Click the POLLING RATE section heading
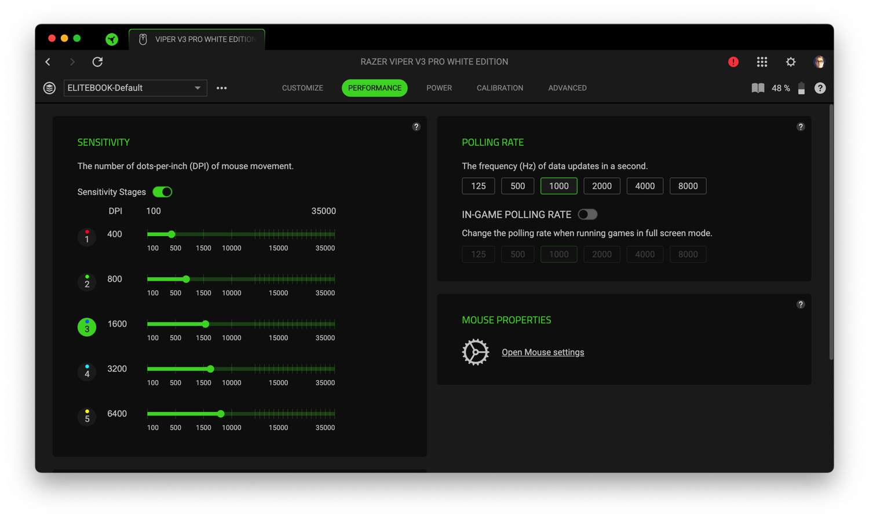The image size is (869, 519). [493, 142]
